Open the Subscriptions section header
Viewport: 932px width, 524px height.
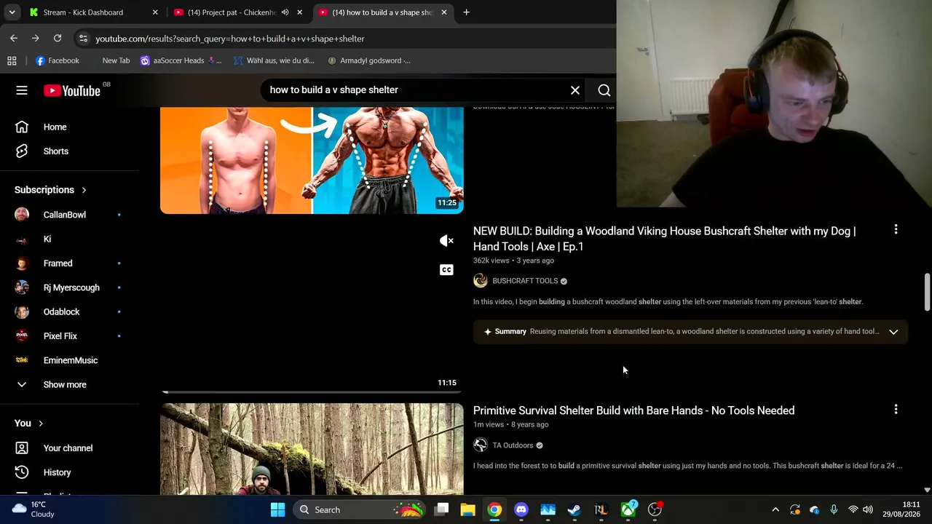tap(50, 190)
